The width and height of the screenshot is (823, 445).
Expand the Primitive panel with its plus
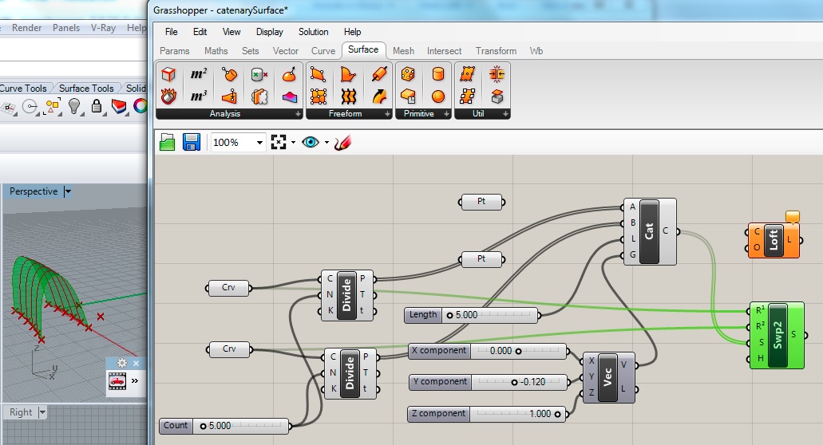pyautogui.click(x=447, y=114)
